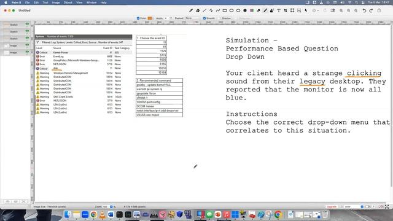Select the Pencil tool in toolbar

[x=191, y=10]
